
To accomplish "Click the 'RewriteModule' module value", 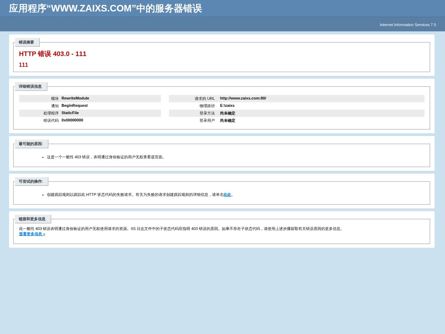I will (x=75, y=98).
